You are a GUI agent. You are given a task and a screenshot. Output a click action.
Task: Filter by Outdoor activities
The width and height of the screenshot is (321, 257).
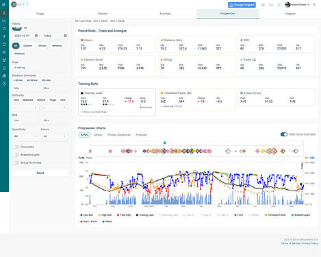click(27, 46)
